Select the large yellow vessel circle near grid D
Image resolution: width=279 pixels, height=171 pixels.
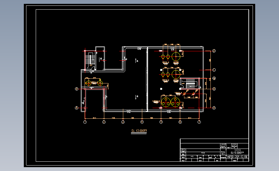coord(176,56)
